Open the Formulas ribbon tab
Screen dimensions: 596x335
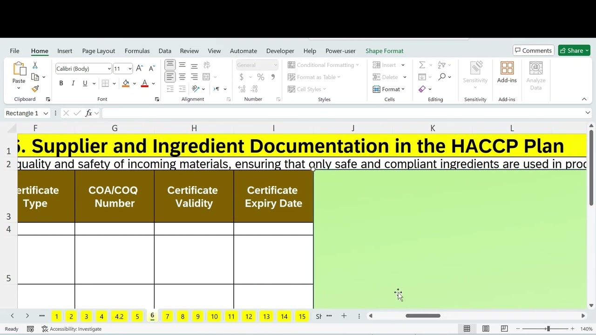137,51
